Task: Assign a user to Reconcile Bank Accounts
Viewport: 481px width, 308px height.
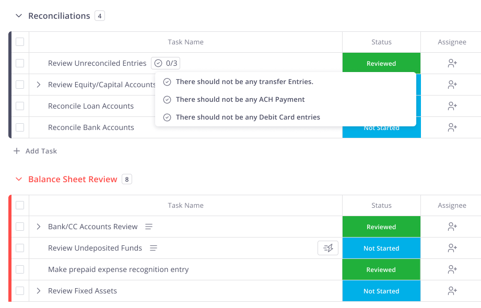Action: pos(452,127)
